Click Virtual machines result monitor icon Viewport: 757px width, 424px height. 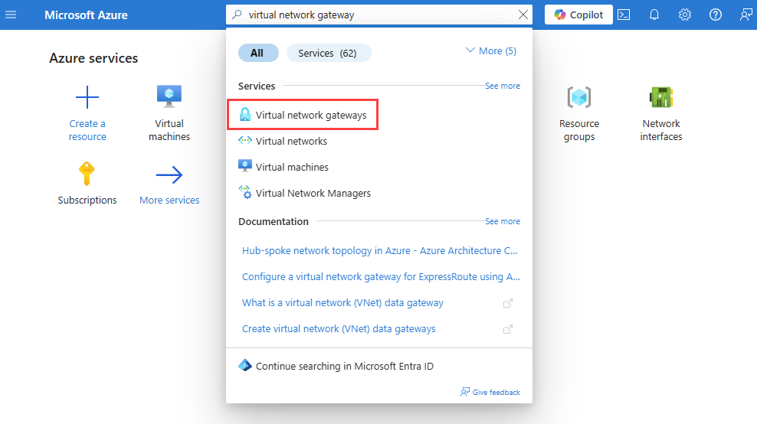(245, 166)
